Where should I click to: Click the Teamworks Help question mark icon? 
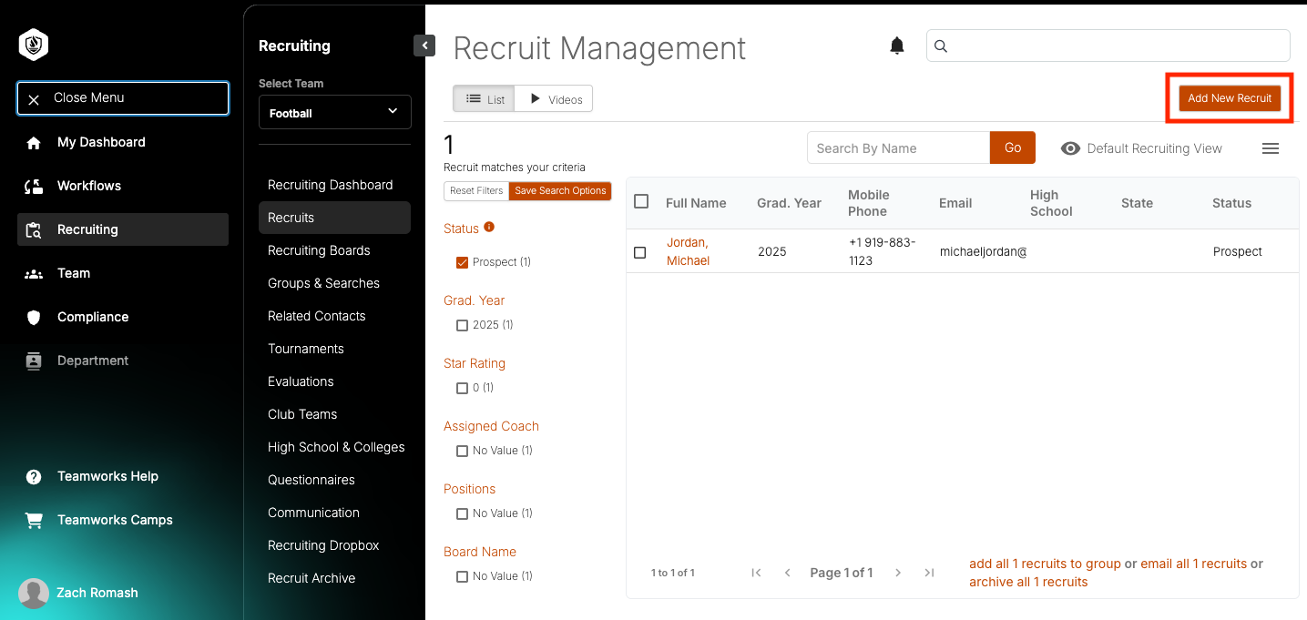click(x=34, y=477)
